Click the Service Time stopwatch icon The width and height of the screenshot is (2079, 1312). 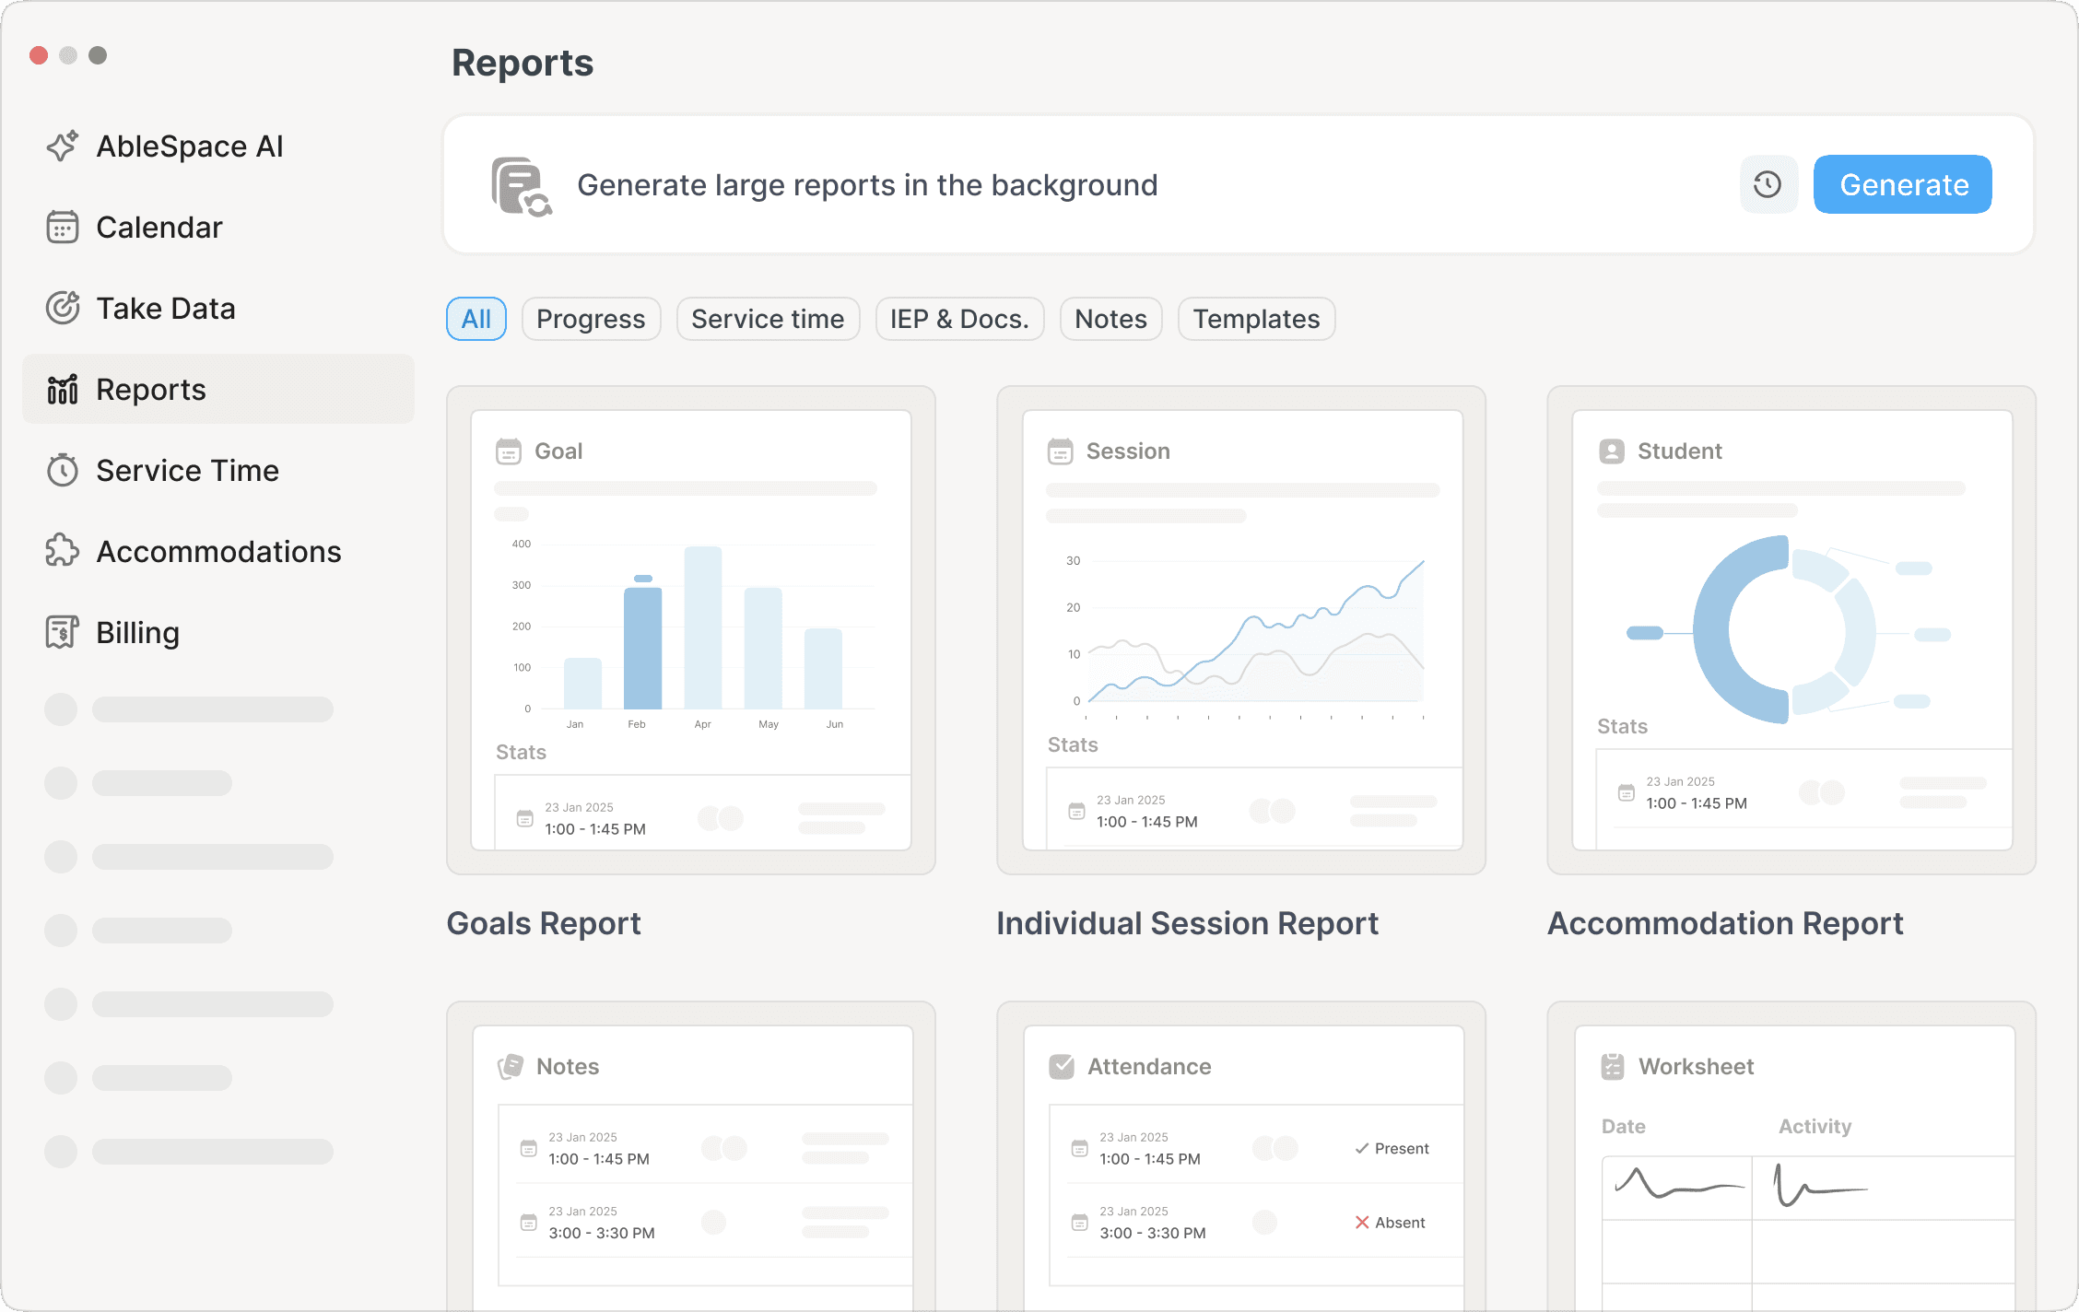(x=63, y=471)
